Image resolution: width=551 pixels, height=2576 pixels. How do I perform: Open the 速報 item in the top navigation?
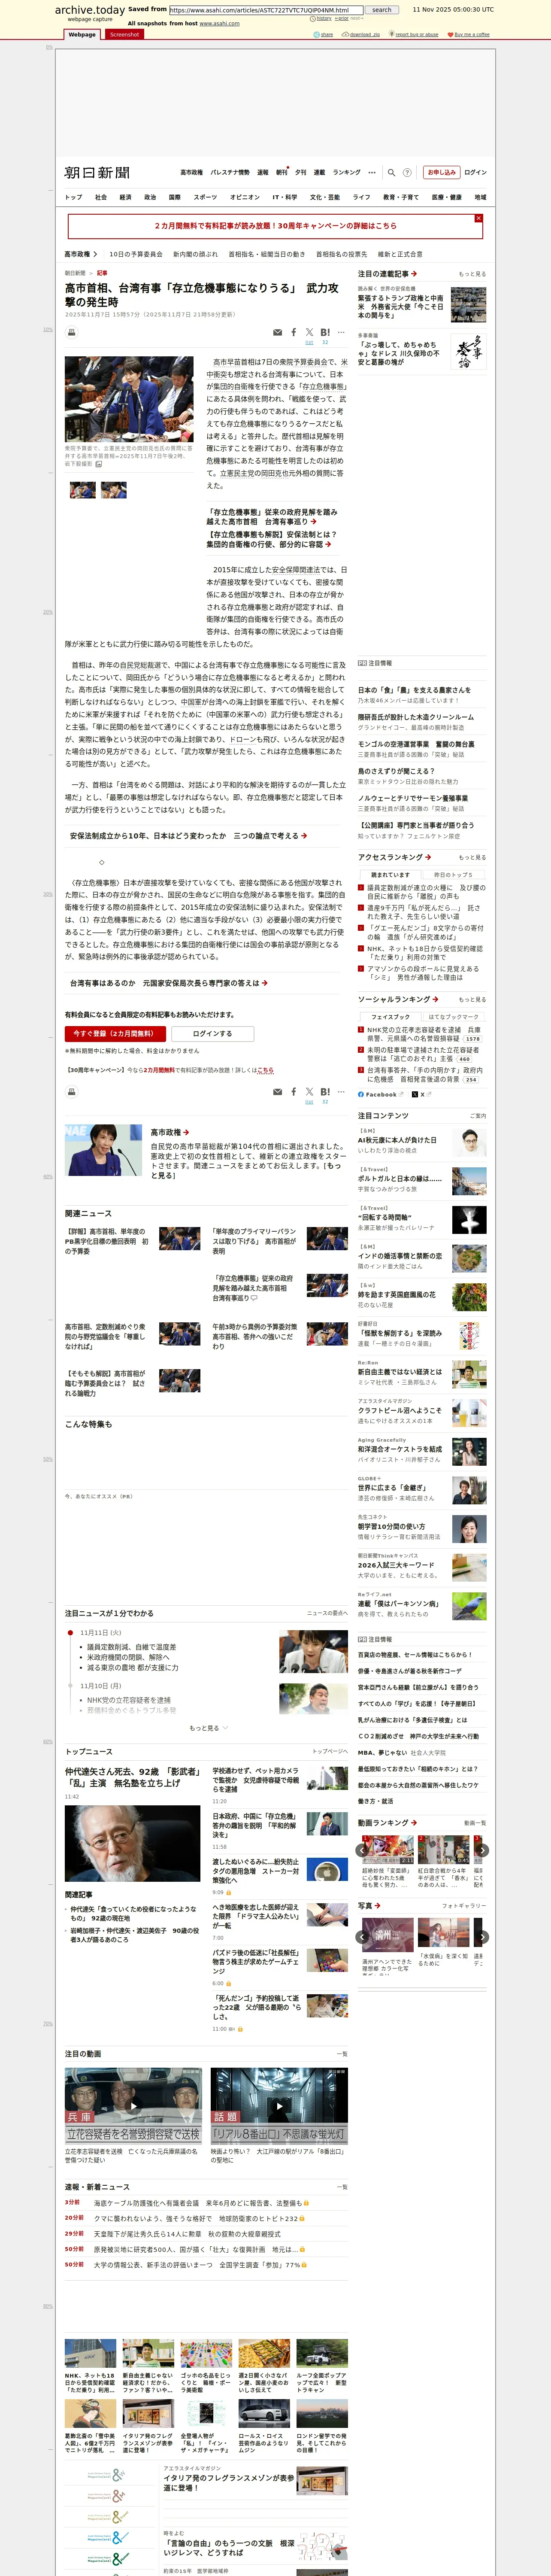coord(262,172)
